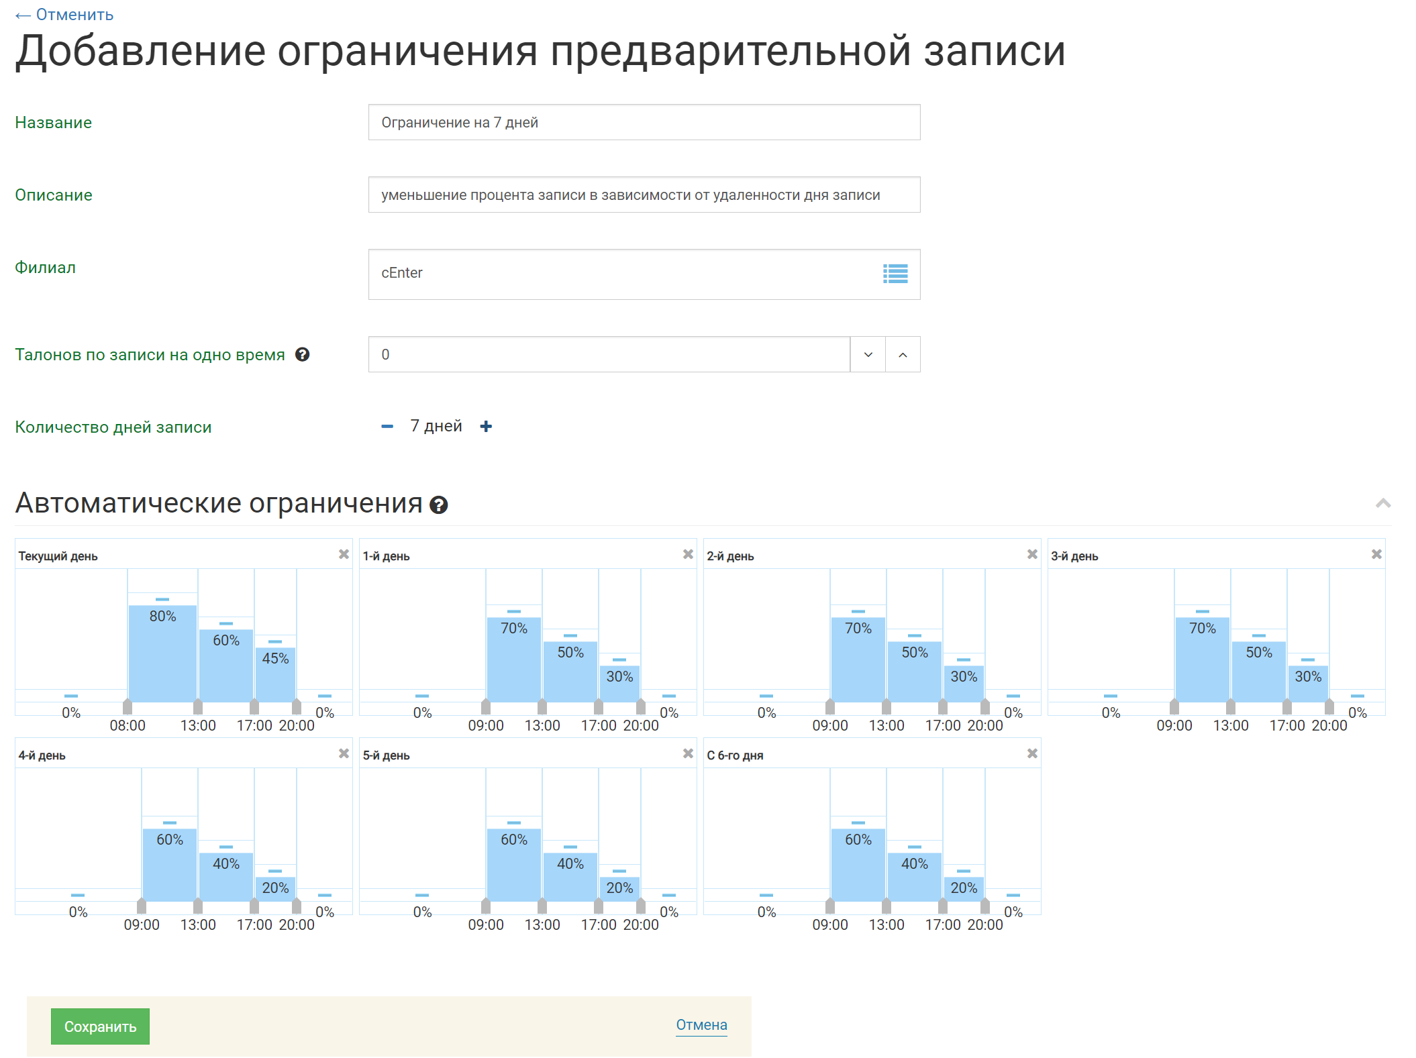Focus the Название input field
The image size is (1416, 1058).
pyautogui.click(x=644, y=122)
